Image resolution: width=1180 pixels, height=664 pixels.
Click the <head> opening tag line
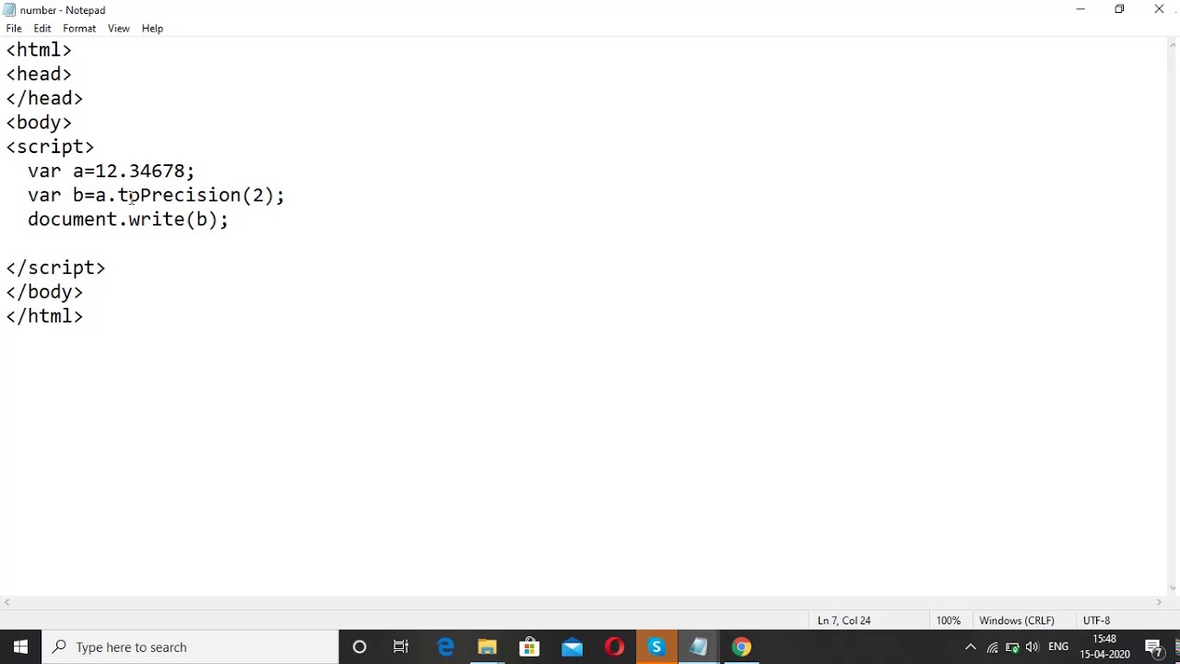pos(39,74)
